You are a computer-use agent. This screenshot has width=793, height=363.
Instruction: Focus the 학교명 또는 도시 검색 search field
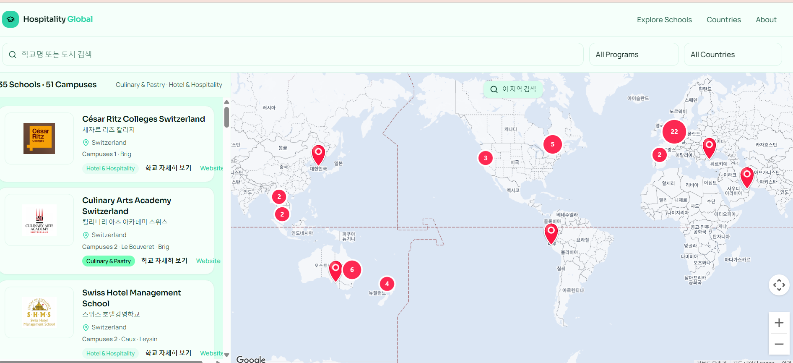[x=293, y=55]
